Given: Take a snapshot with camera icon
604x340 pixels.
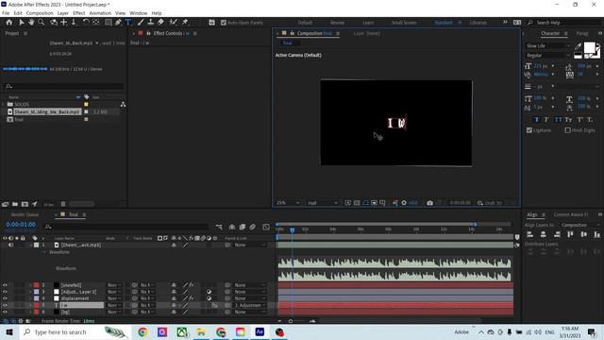Looking at the screenshot, I should click(x=430, y=203).
